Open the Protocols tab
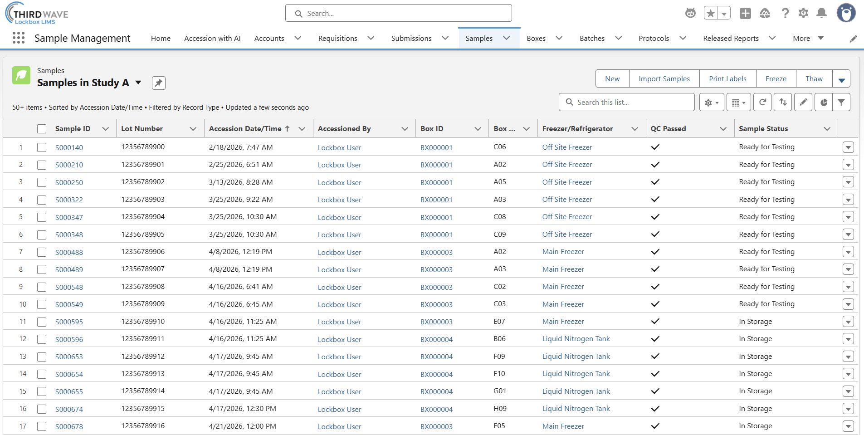Image resolution: width=864 pixels, height=435 pixels. pos(654,39)
